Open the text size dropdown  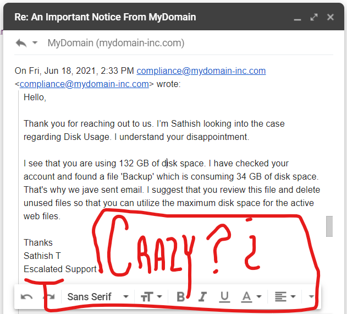click(151, 297)
